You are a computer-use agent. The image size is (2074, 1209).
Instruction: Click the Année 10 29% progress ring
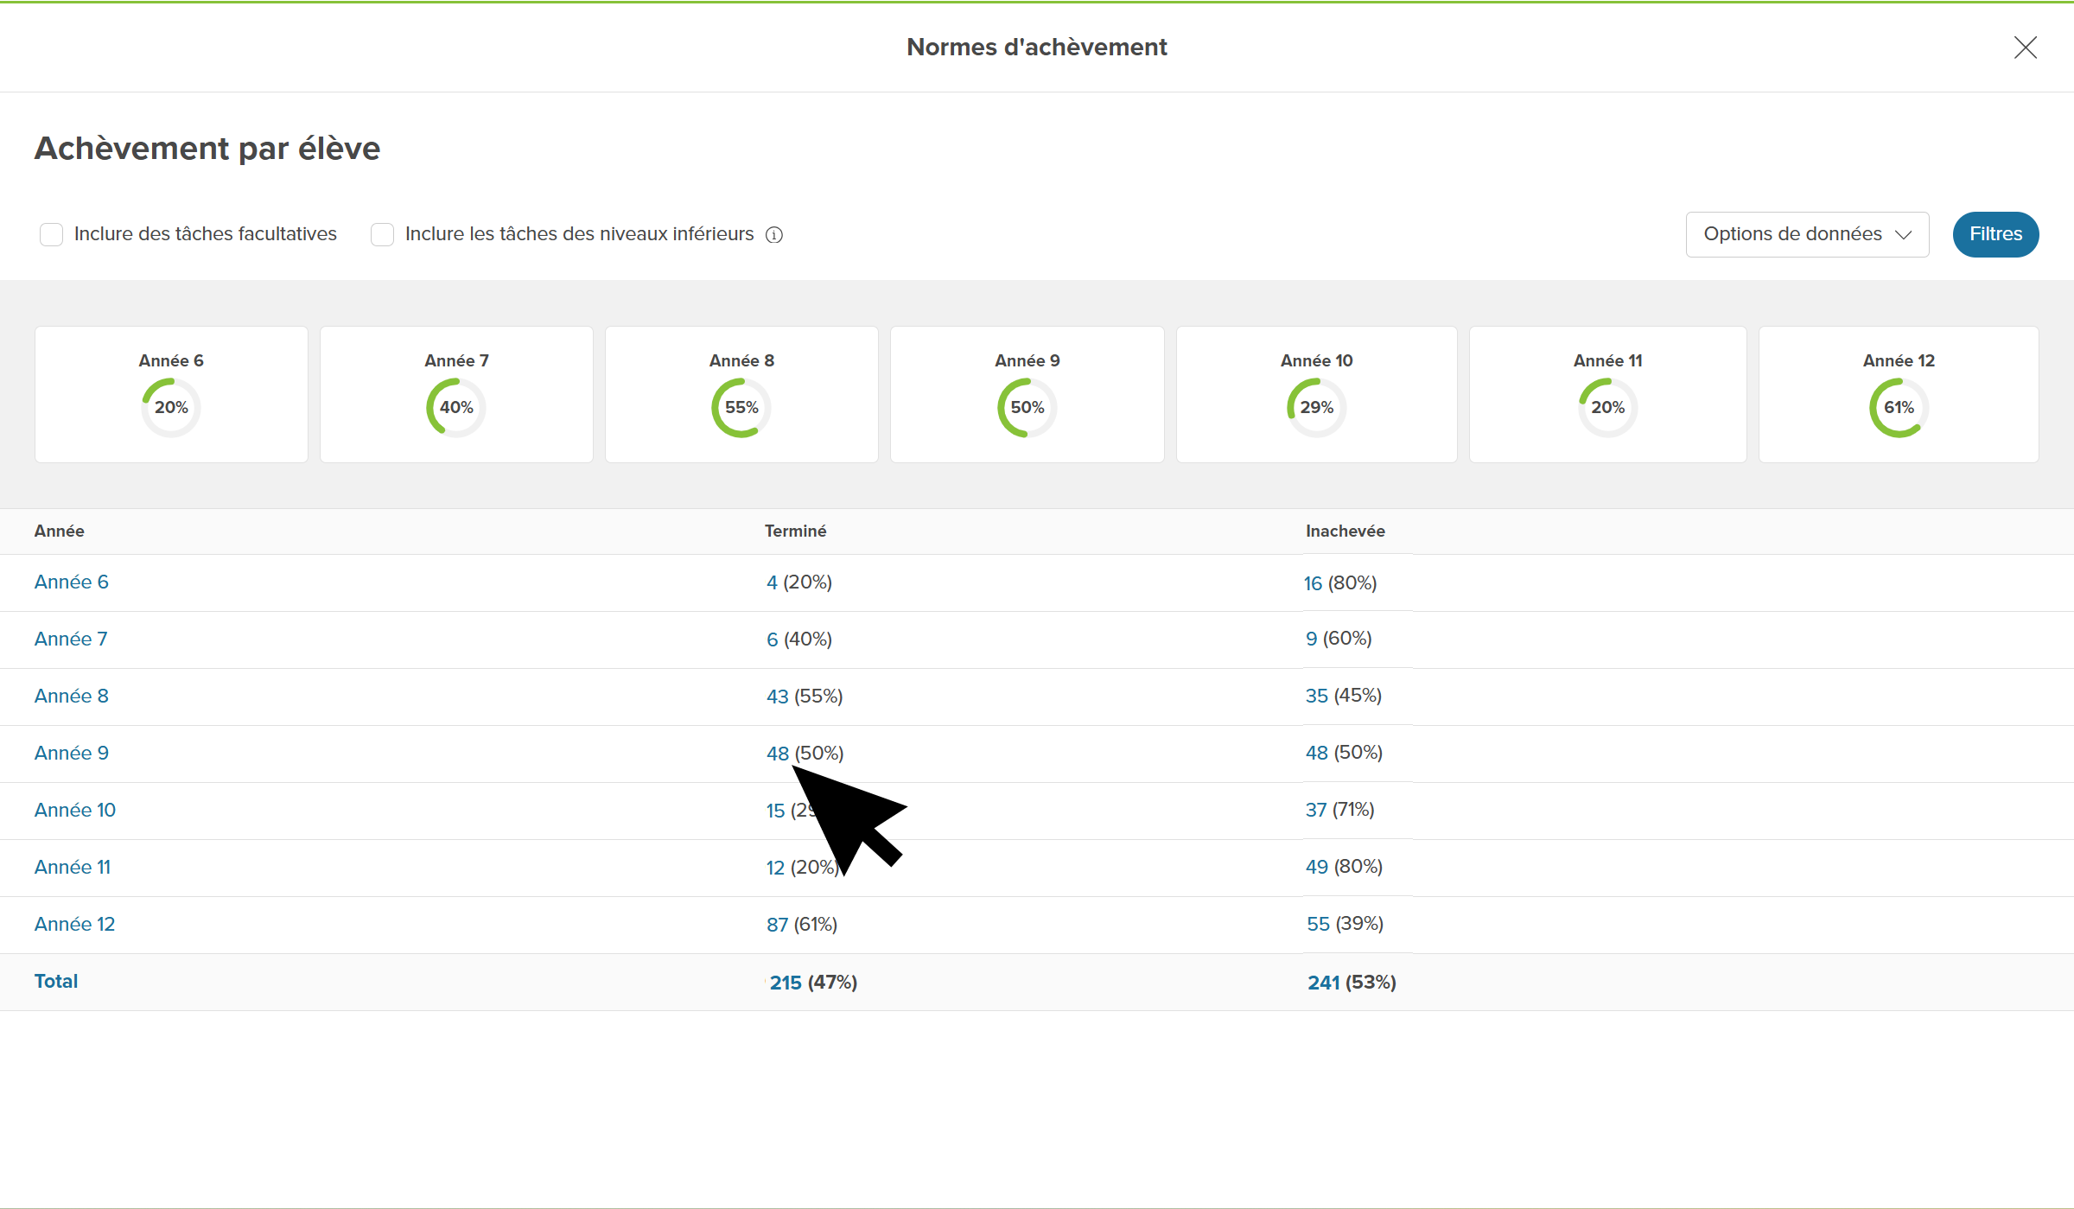(x=1316, y=408)
